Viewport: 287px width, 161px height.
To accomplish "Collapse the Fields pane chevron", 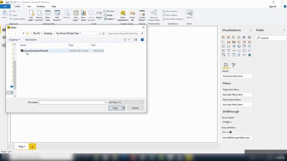I will pyautogui.click(x=284, y=30).
